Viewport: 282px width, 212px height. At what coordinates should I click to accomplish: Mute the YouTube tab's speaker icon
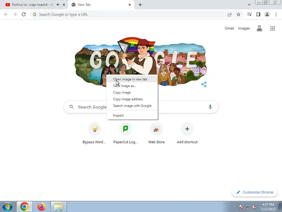(x=58, y=5)
